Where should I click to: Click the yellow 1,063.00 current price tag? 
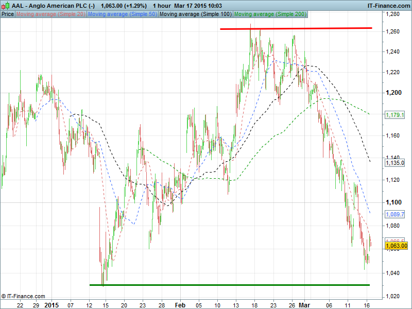coord(396,246)
